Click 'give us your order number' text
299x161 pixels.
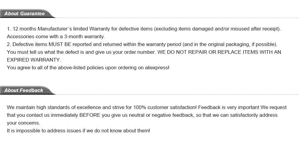pos(128,52)
